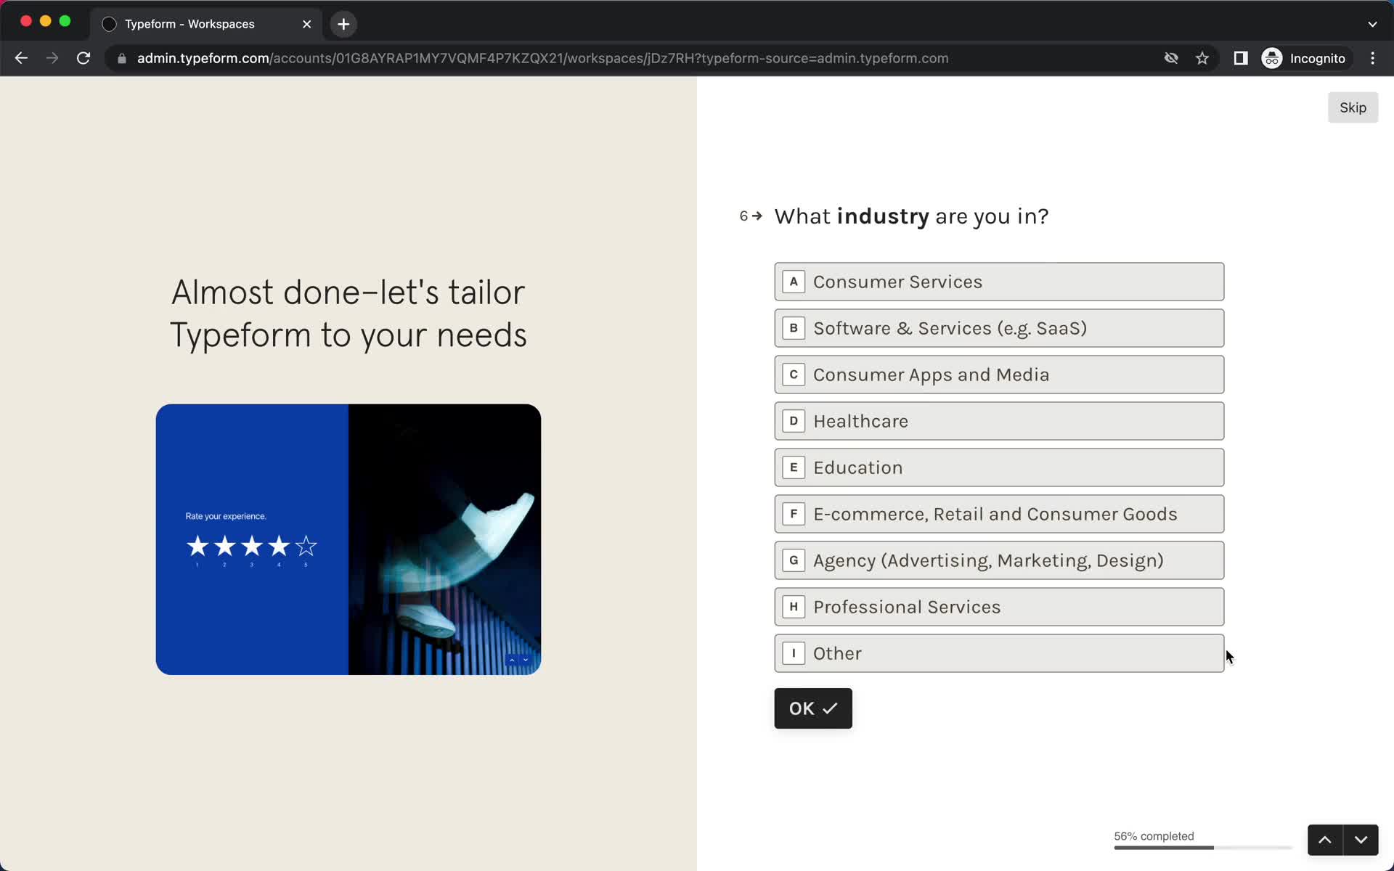
Task: Select Education option E
Action: click(x=1000, y=467)
